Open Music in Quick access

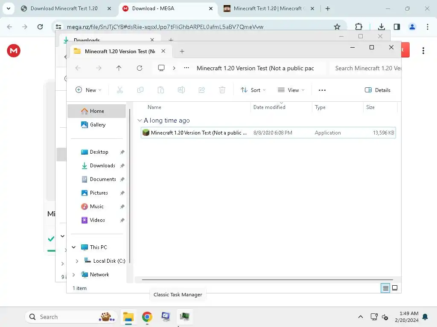click(97, 207)
